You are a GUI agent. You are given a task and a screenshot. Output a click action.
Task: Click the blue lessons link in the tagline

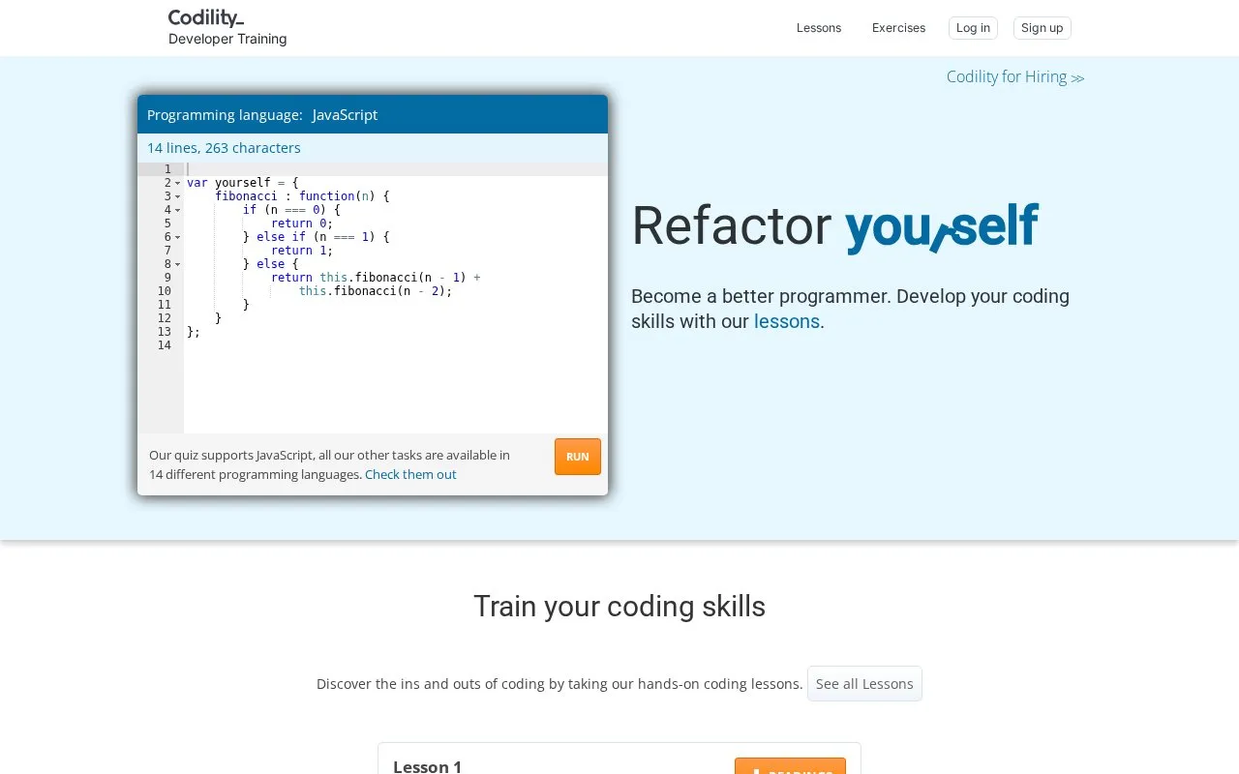(x=787, y=321)
